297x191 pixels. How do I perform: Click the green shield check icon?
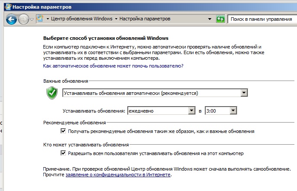point(52,93)
